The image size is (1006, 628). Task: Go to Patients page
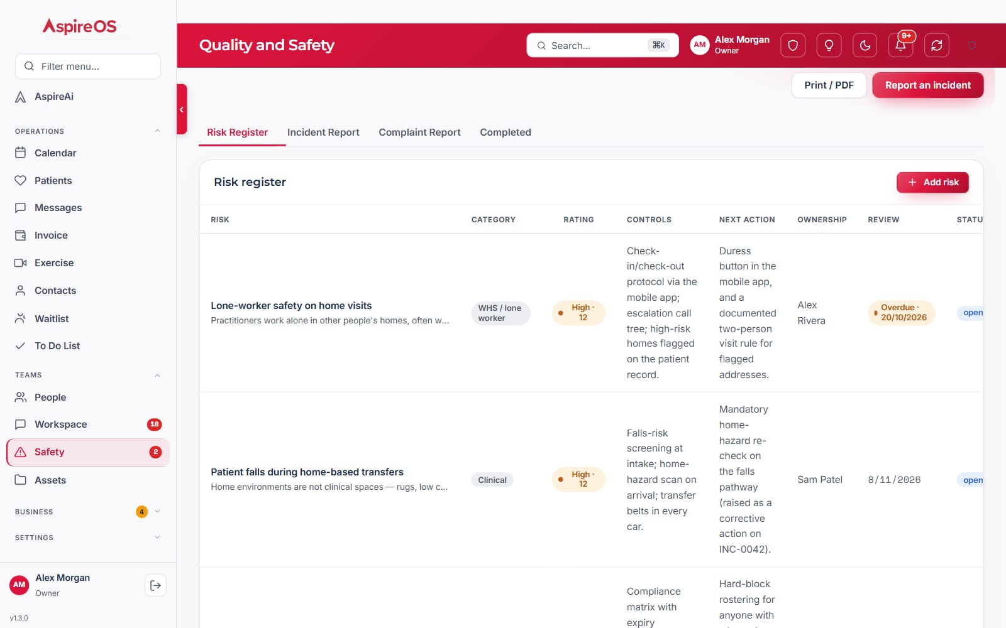pos(88,180)
